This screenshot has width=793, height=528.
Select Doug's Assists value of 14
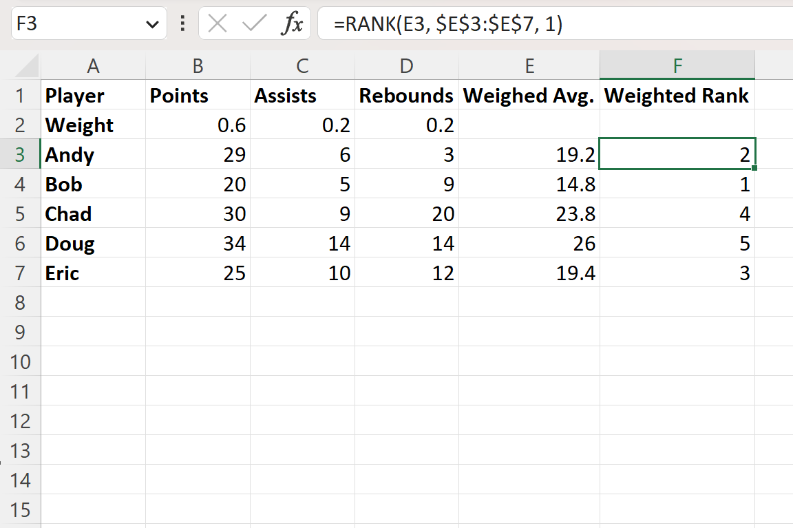click(x=302, y=243)
